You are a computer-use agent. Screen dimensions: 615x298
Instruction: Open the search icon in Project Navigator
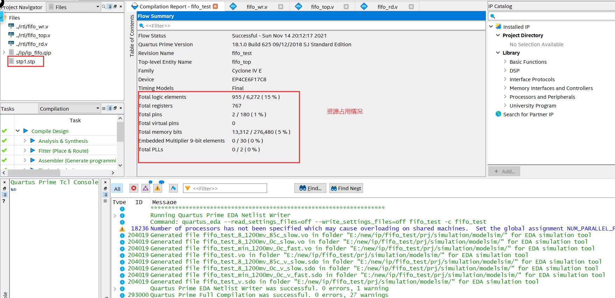pos(104,7)
